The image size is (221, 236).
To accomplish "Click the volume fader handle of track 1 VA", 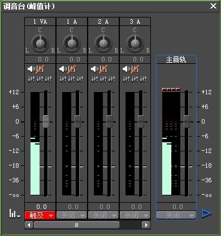I will click(46, 121).
